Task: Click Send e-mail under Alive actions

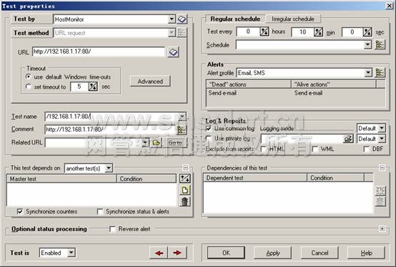Action: 308,93
